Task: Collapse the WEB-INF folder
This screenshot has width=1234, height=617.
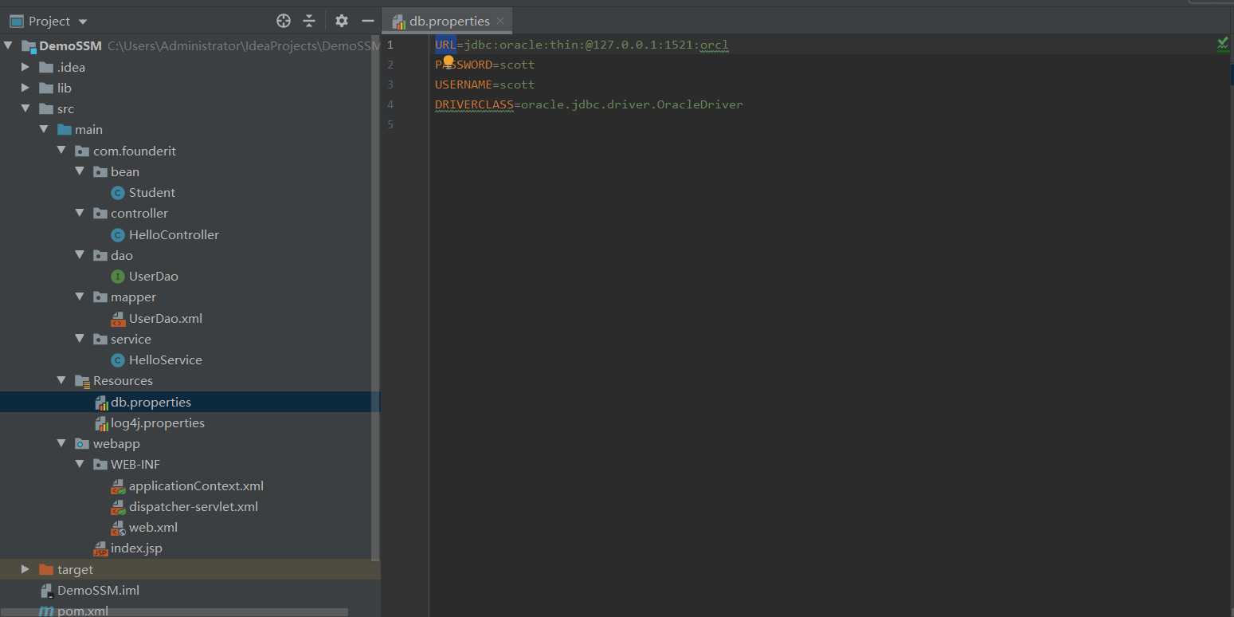Action: (x=79, y=464)
